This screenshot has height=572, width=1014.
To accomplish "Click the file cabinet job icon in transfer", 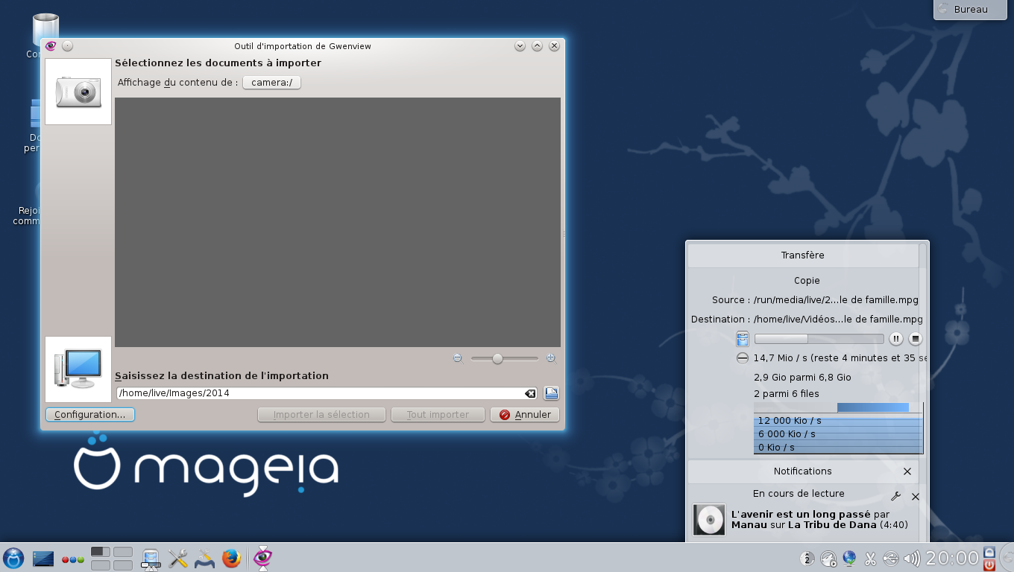I will (743, 339).
